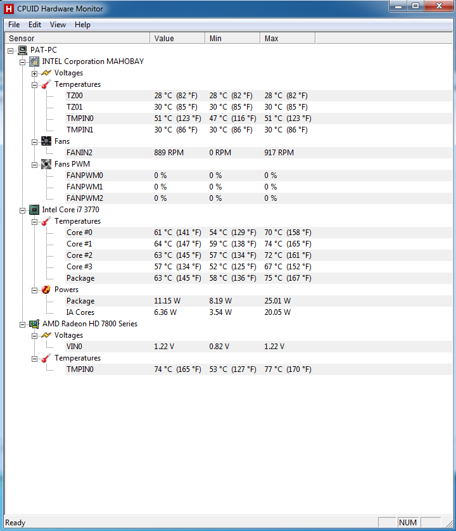Minimize the CPUID Hardware Monitor window
The height and width of the screenshot is (531, 456).
(398, 6)
